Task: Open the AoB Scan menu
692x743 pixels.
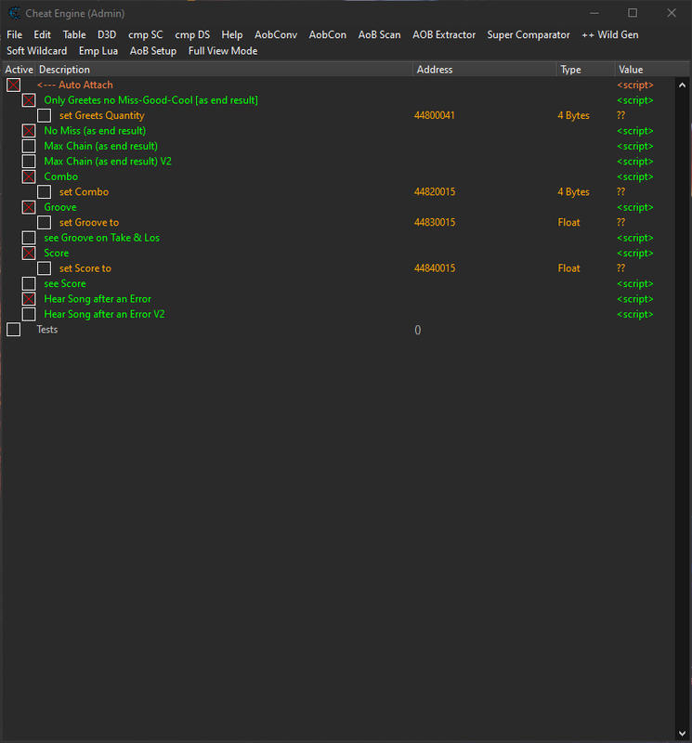Action: [379, 34]
